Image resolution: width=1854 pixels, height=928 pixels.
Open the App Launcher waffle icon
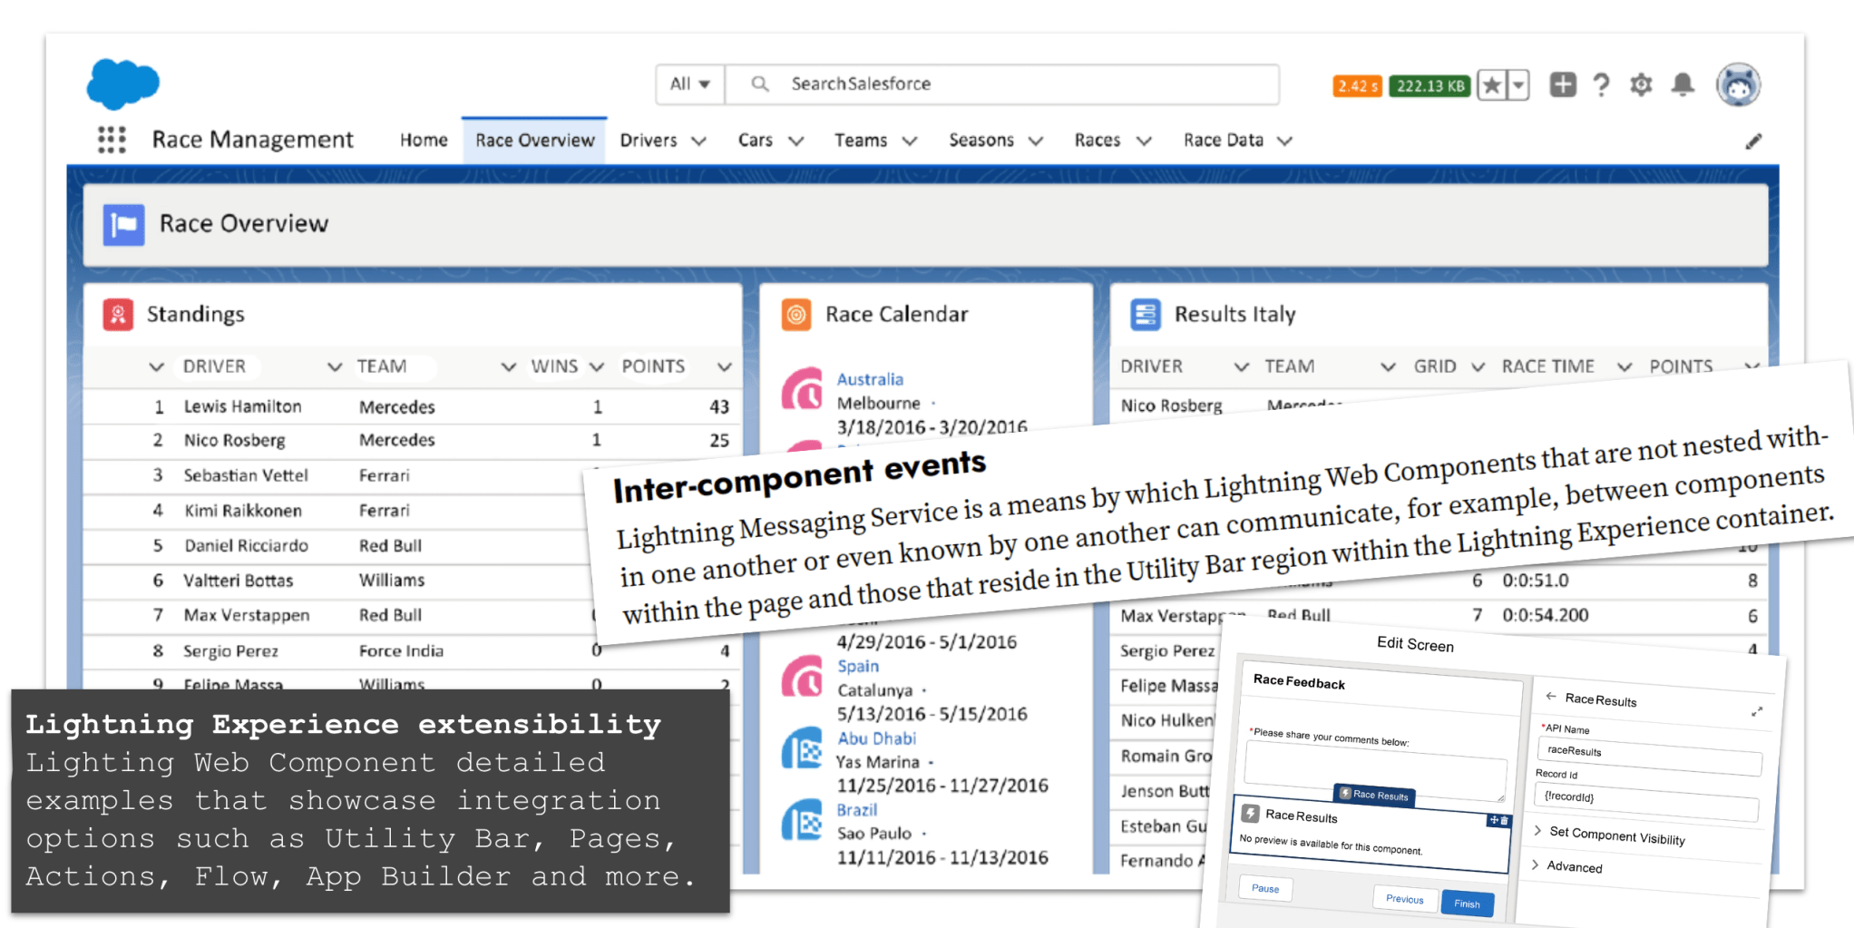coord(111,139)
